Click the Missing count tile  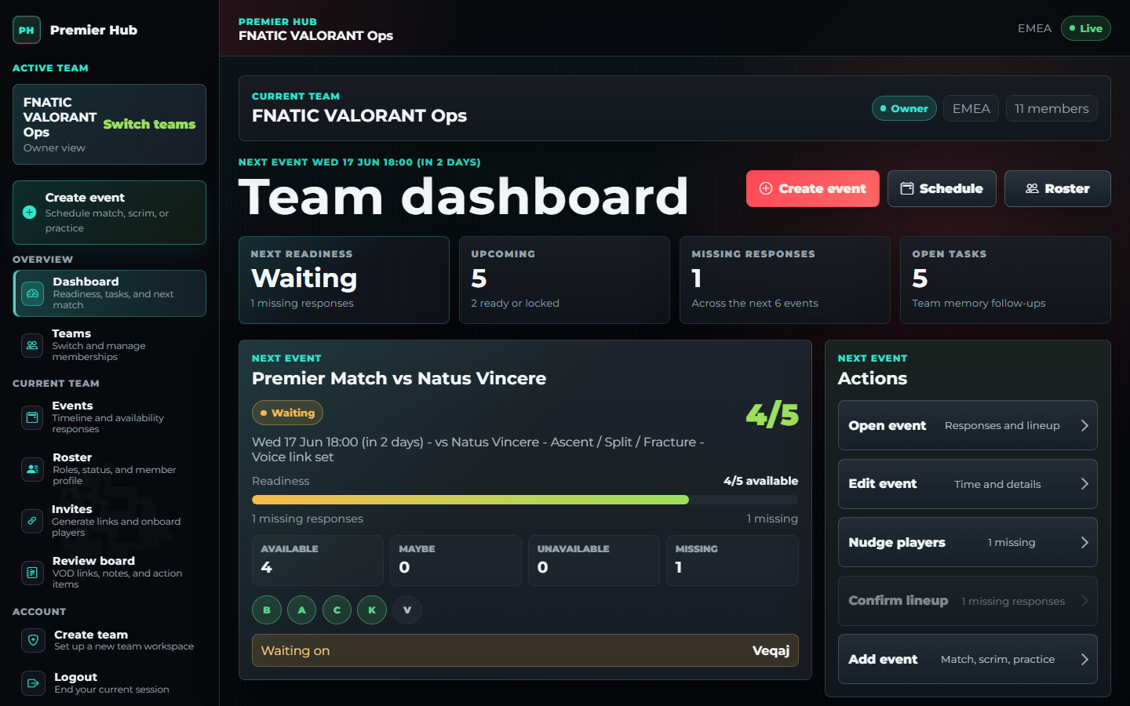[x=732, y=560]
